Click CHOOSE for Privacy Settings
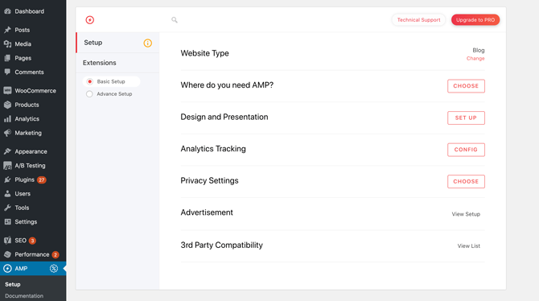539x301 pixels. point(466,181)
